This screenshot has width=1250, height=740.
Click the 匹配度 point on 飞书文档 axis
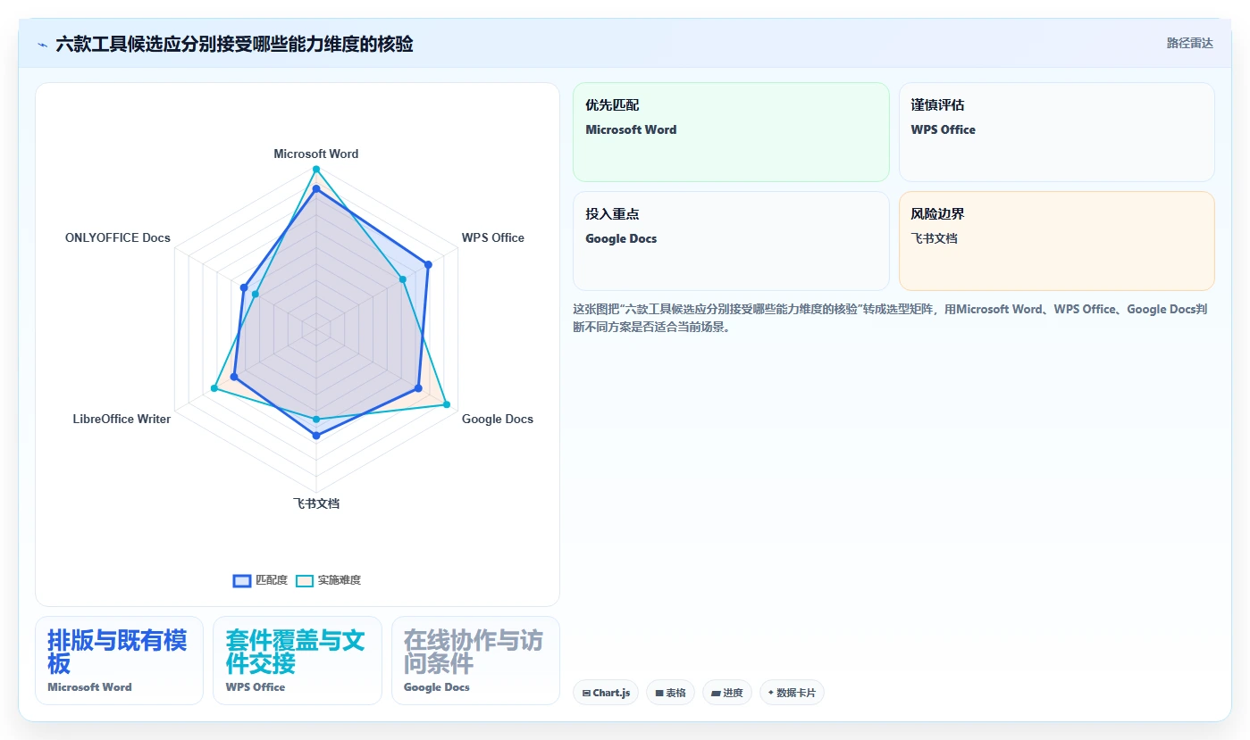coord(315,436)
